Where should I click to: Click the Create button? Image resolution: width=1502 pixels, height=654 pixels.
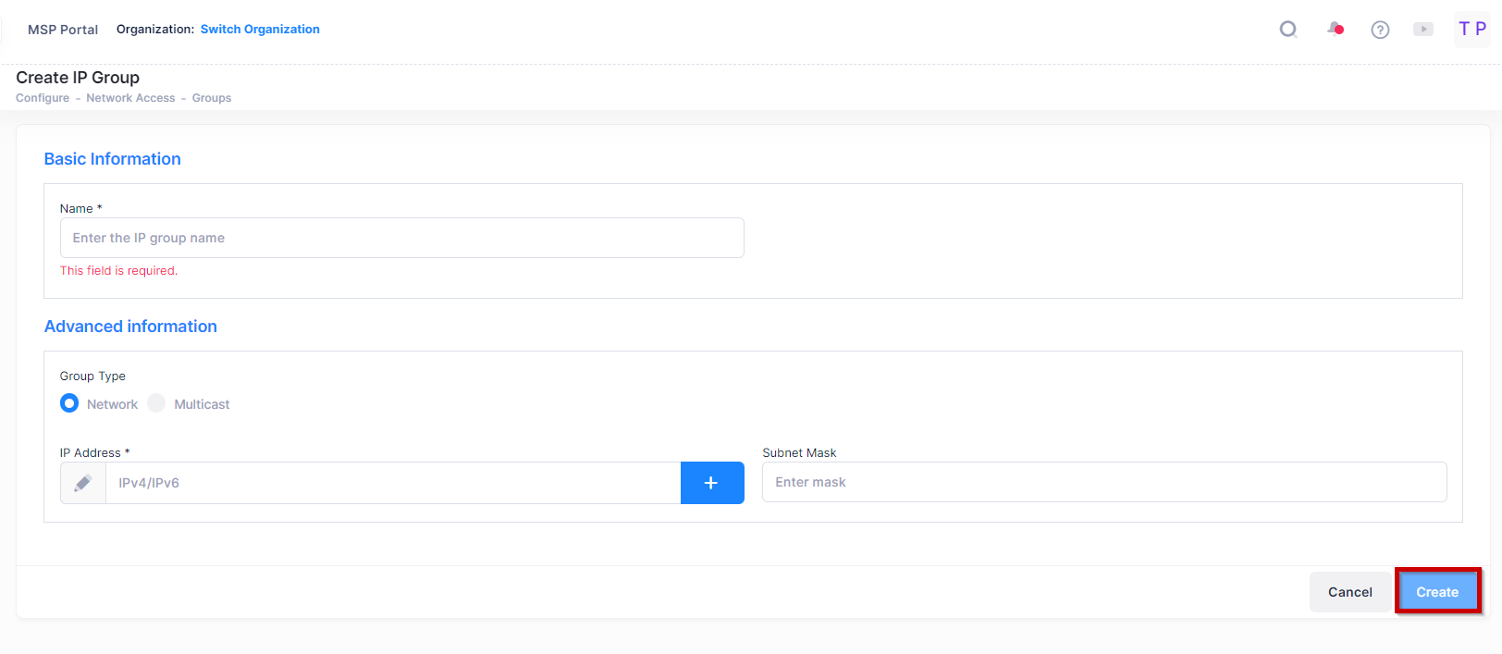(x=1436, y=592)
